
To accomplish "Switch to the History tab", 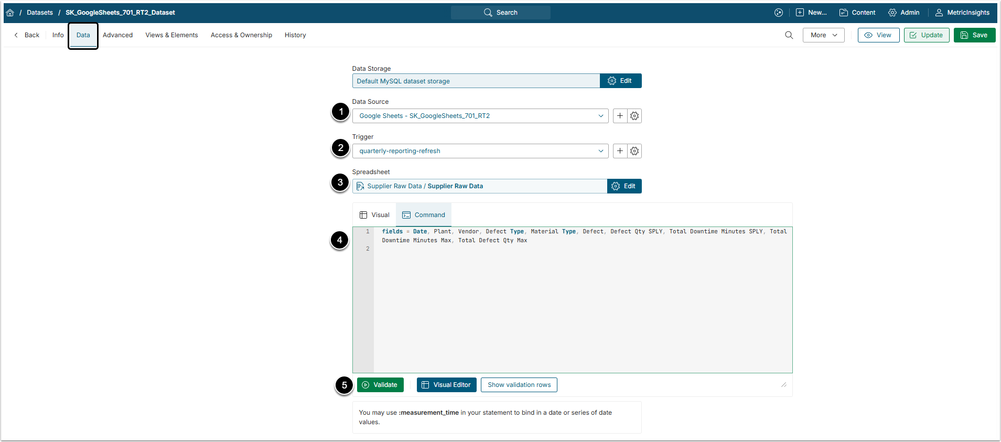I will [x=295, y=35].
